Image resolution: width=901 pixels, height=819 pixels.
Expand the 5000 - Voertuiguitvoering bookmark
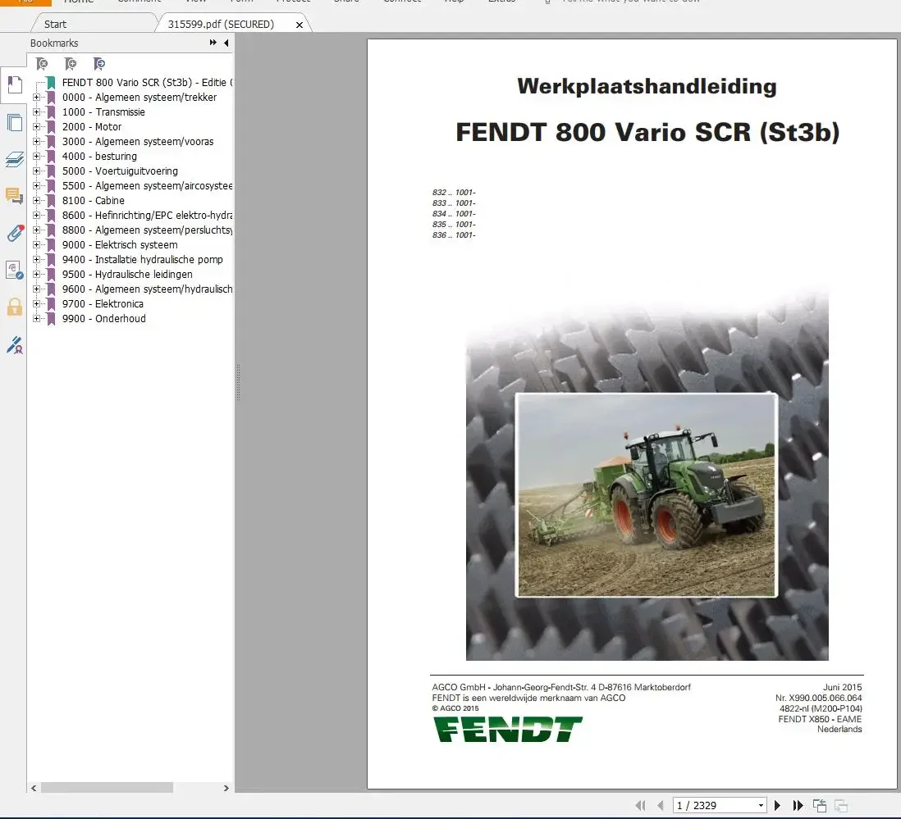[37, 171]
